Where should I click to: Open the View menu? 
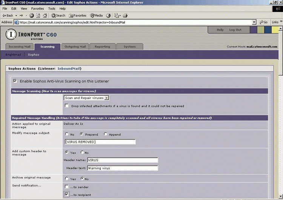point(24,8)
